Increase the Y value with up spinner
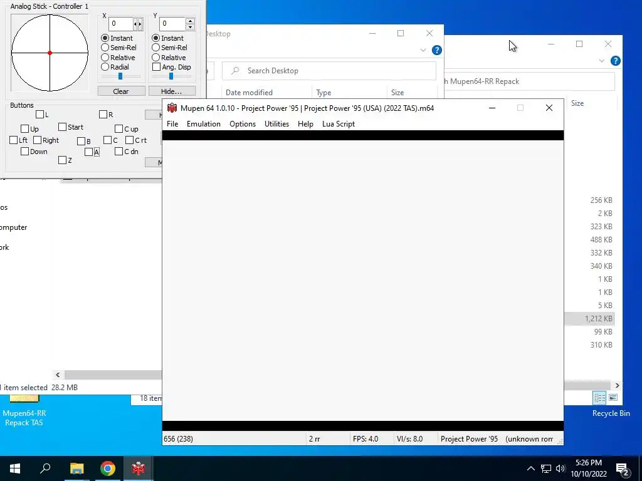642x481 pixels. 190,21
